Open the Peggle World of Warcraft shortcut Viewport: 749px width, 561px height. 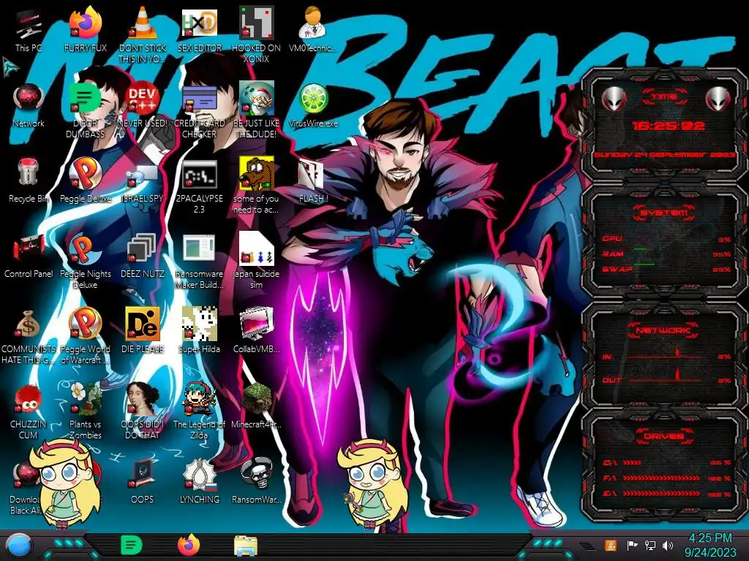[x=86, y=336]
